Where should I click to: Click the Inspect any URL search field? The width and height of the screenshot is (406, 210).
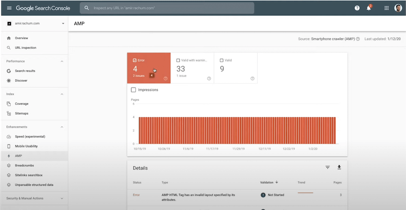(x=167, y=8)
